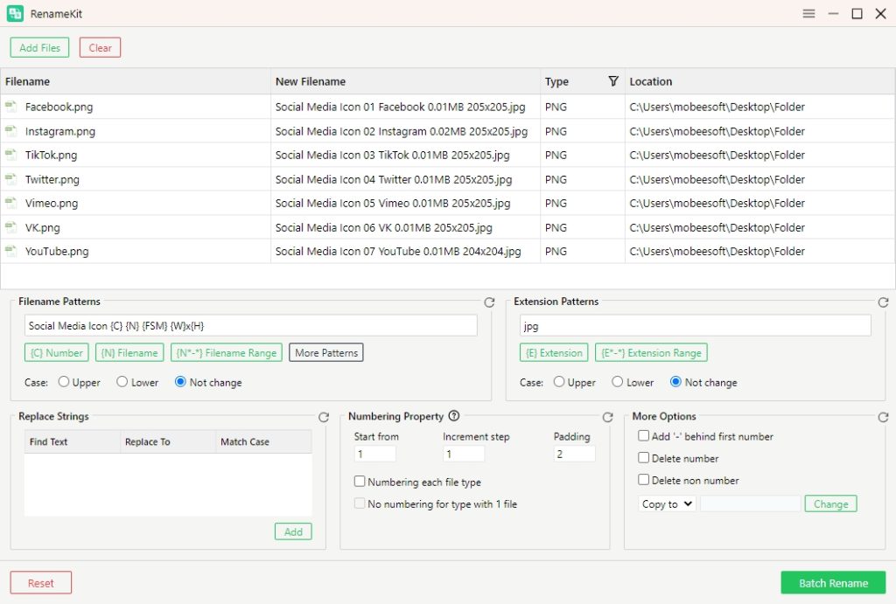
Task: Click the Add Files button
Action: 40,47
